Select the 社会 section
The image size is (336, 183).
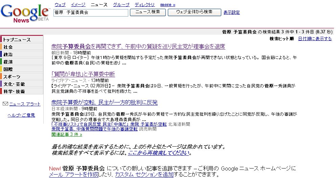(x=22, y=47)
